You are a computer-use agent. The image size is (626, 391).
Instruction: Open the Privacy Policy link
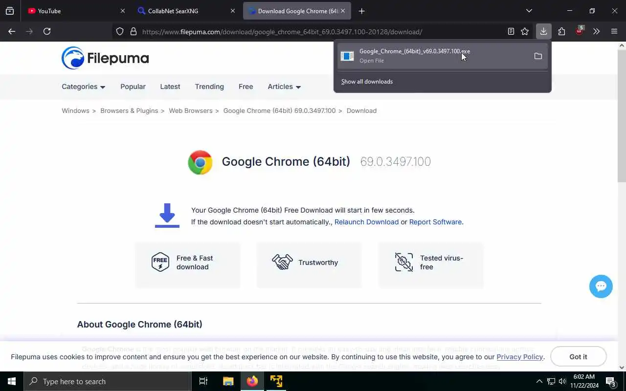(x=520, y=357)
